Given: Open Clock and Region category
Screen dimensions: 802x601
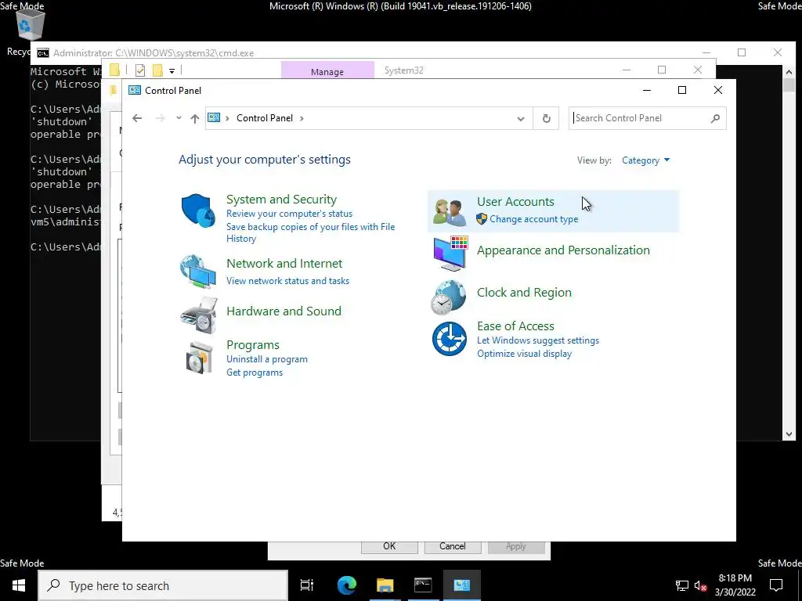Looking at the screenshot, I should tap(524, 293).
